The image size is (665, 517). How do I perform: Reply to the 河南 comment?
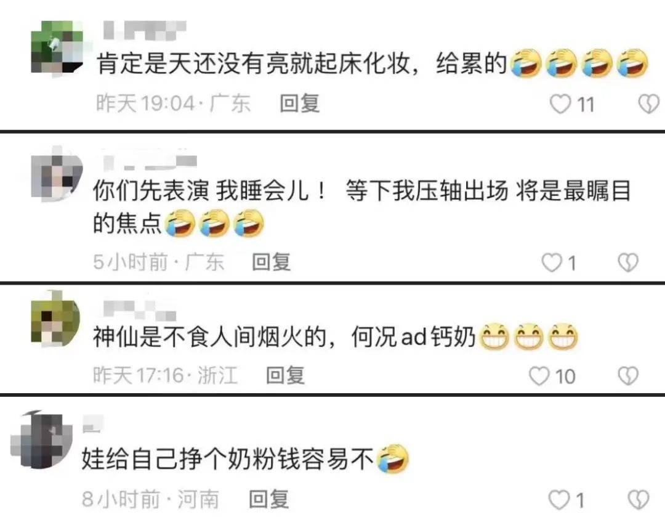coord(269,499)
